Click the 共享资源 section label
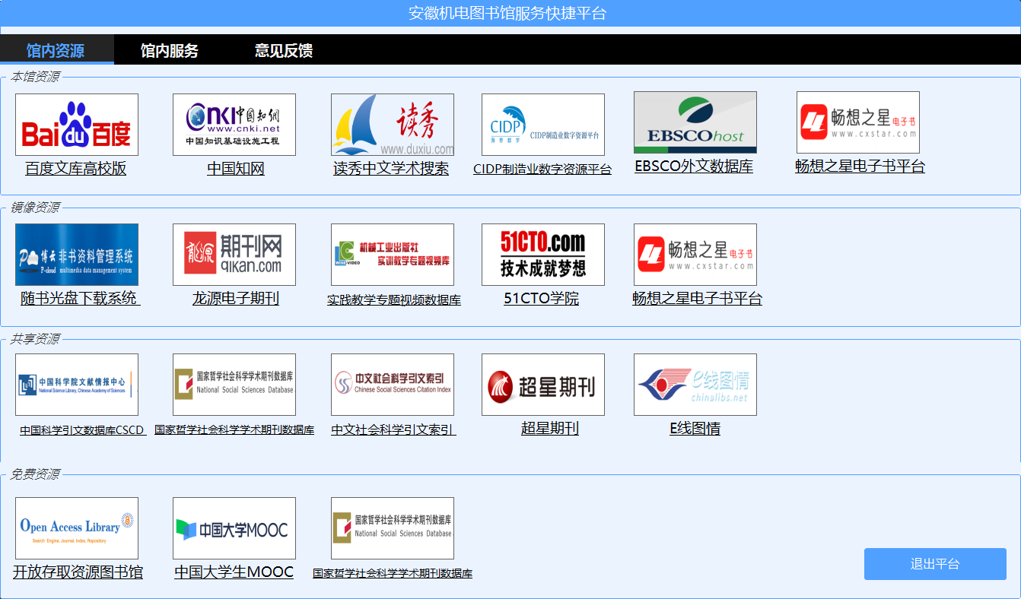This screenshot has height=599, width=1021. [34, 339]
